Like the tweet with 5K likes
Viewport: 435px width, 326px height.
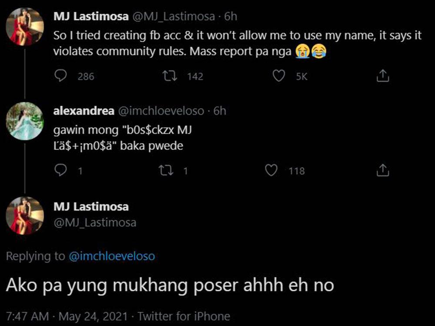click(x=278, y=77)
